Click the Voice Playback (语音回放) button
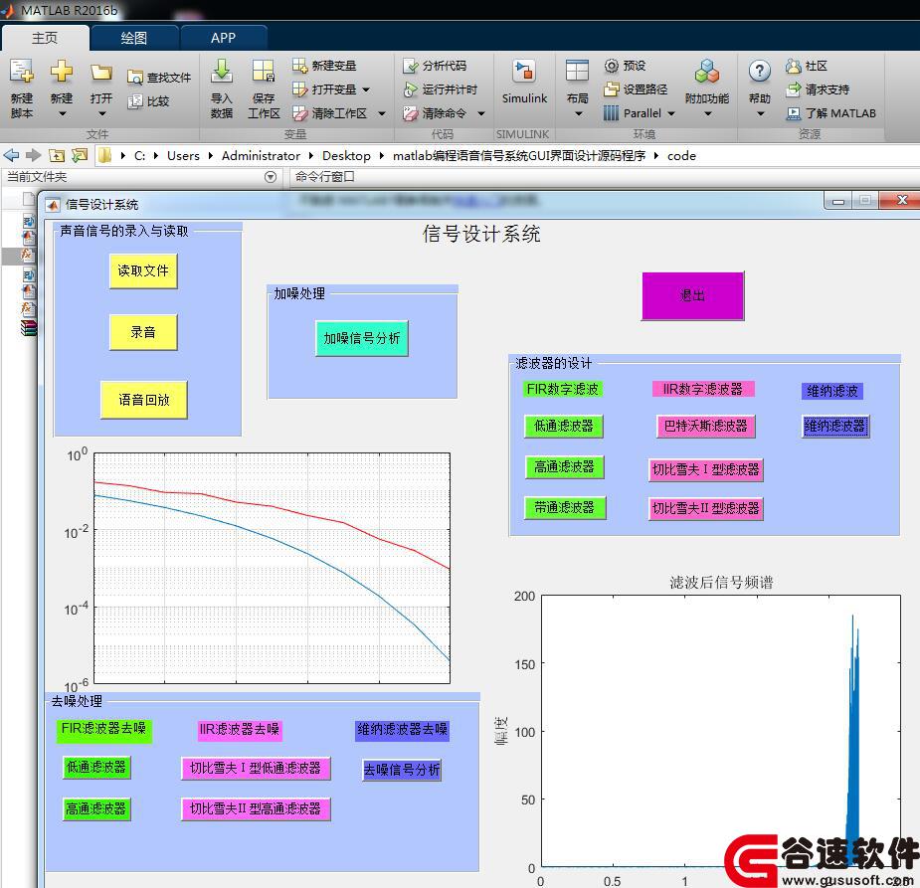Viewport: 920px width, 888px height. tap(144, 400)
